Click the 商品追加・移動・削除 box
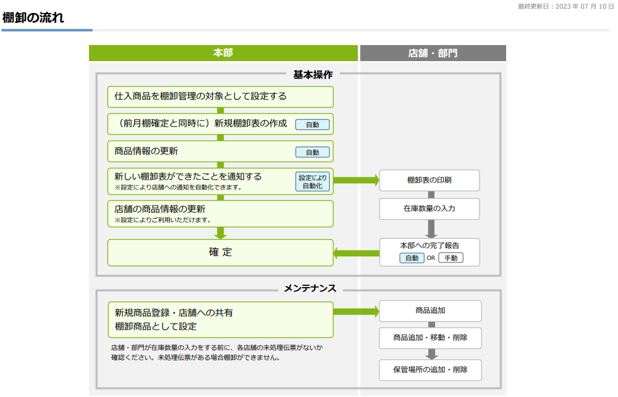Viewport: 618px width, 397px height. 430,338
